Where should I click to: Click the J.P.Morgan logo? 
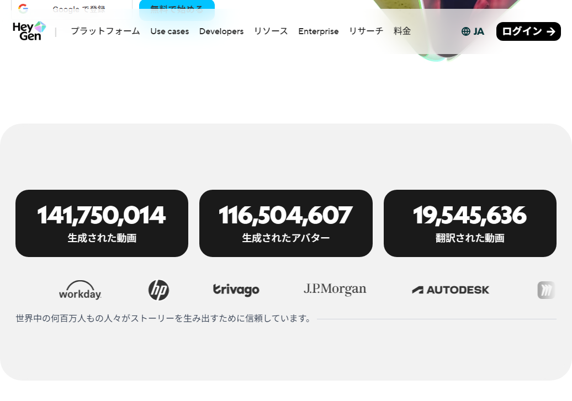point(335,289)
